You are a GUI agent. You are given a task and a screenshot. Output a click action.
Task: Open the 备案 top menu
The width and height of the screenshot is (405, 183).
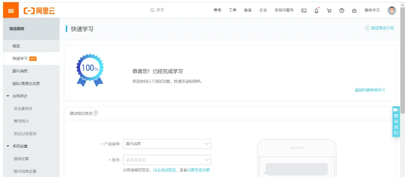[248, 10]
